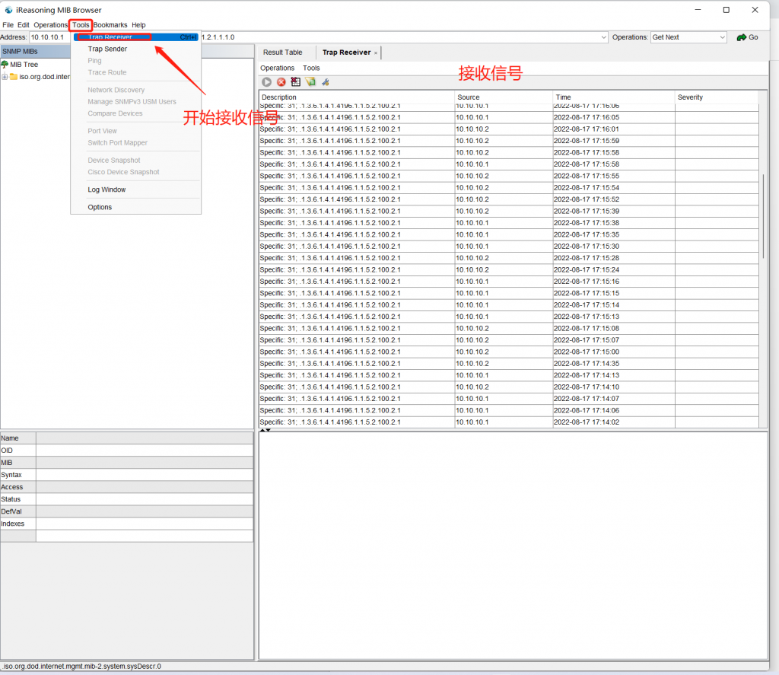Open the File menu
Image resolution: width=779 pixels, height=675 pixels.
8,25
